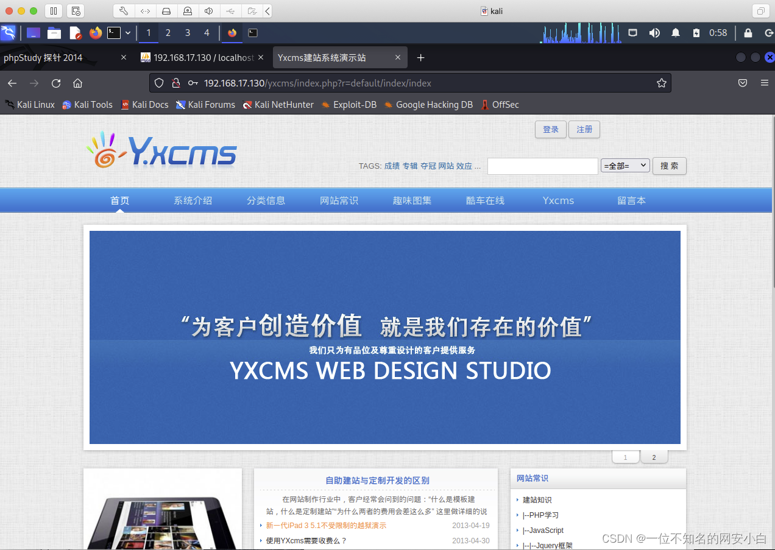Open VM settings wrench icon
The image size is (775, 550).
tap(123, 11)
